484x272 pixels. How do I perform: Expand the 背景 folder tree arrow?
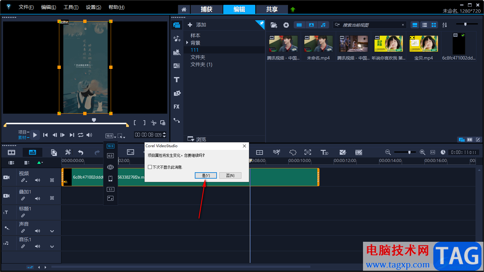[x=187, y=43]
